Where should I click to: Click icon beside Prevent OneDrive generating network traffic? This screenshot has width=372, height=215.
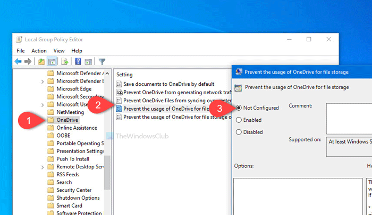[119, 92]
